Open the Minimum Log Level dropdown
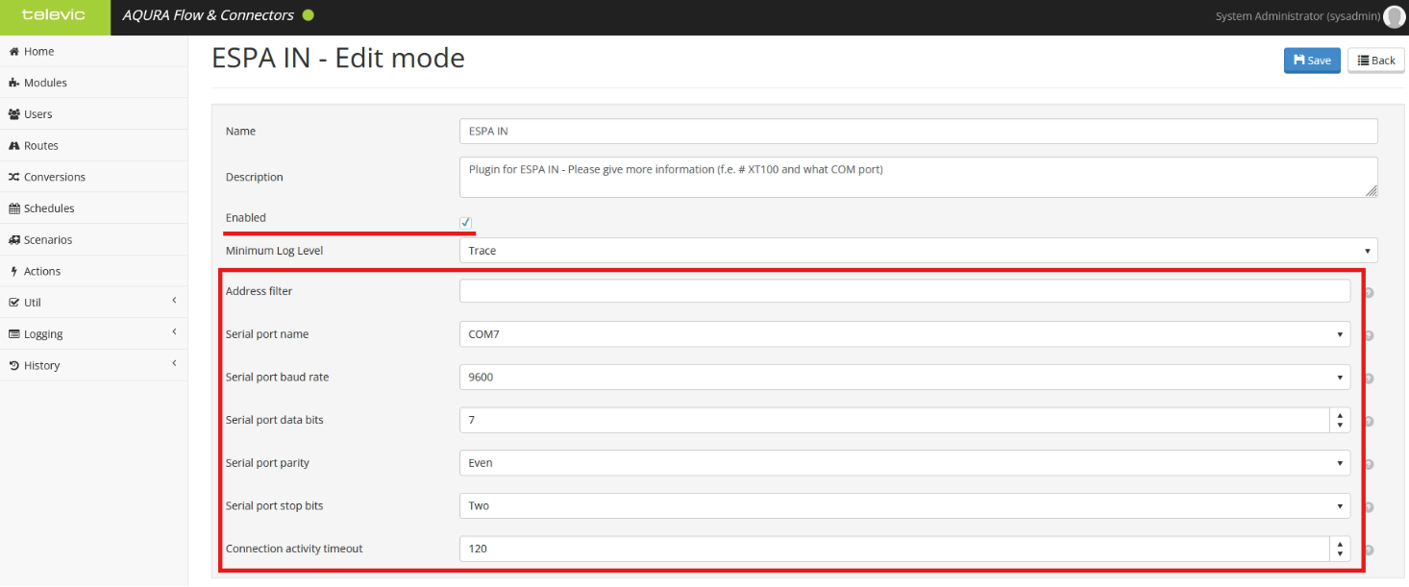 (918, 251)
